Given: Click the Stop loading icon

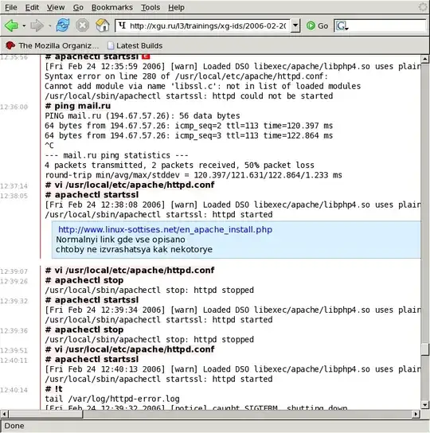Looking at the screenshot, I should (x=82, y=25).
